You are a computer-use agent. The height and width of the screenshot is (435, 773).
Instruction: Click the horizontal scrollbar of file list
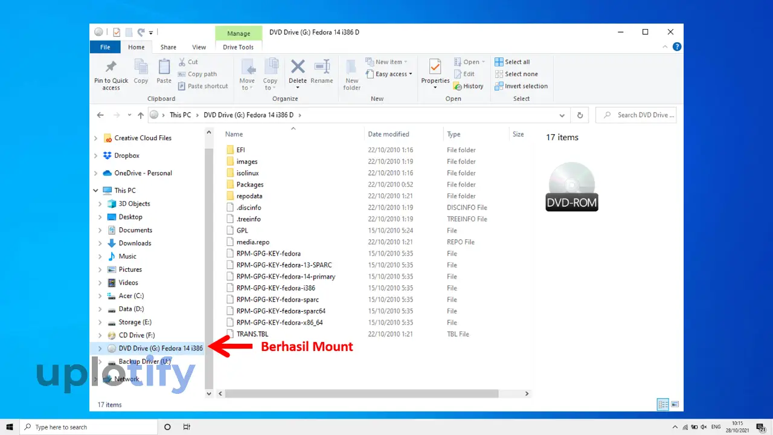point(362,393)
